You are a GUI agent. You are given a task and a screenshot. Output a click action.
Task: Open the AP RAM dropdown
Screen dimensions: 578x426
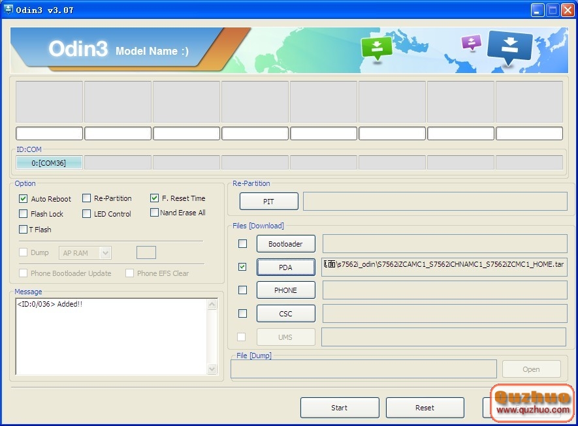pos(105,253)
